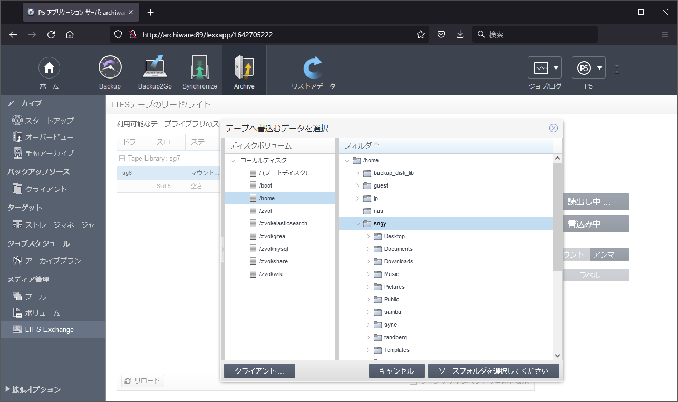The image size is (678, 402).
Task: Click the プール sidebar icon
Action: [x=17, y=297]
